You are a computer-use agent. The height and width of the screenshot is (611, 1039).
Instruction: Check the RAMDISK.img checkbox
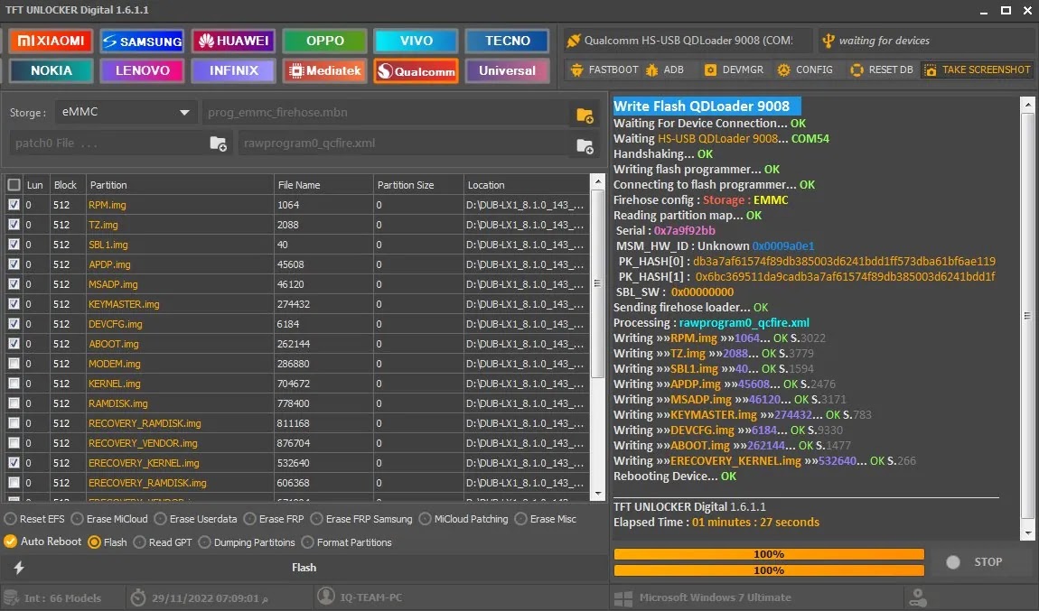[x=14, y=403]
